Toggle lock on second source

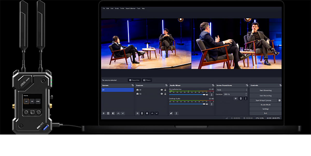coord(165,94)
